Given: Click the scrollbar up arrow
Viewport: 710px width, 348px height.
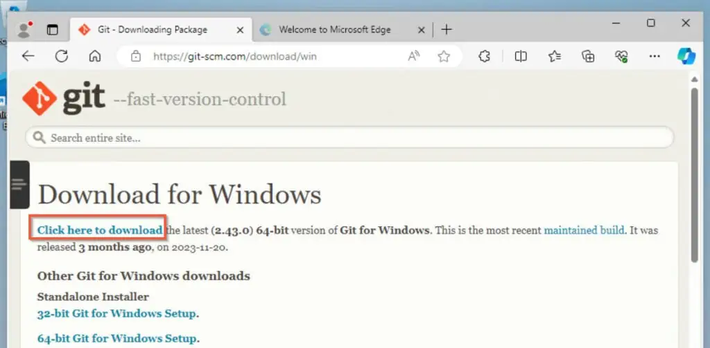Looking at the screenshot, I should (695, 80).
